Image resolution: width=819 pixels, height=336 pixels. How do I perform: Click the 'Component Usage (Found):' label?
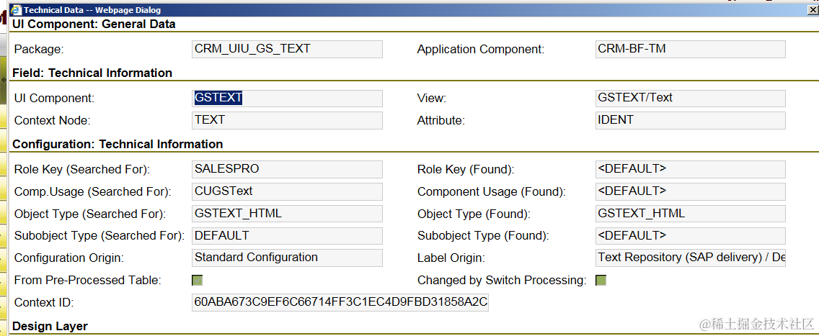[492, 191]
